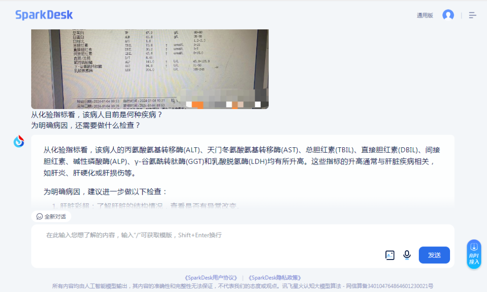Switch version via 通用版 label
This screenshot has height=292, width=487.
[x=425, y=15]
